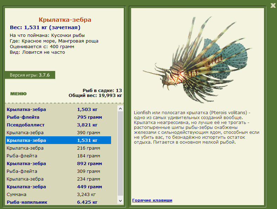Viewport: 277px width, 209px height.
Task: Select Крылатка-зебра 1,503 кг row
Action: click(x=58, y=110)
